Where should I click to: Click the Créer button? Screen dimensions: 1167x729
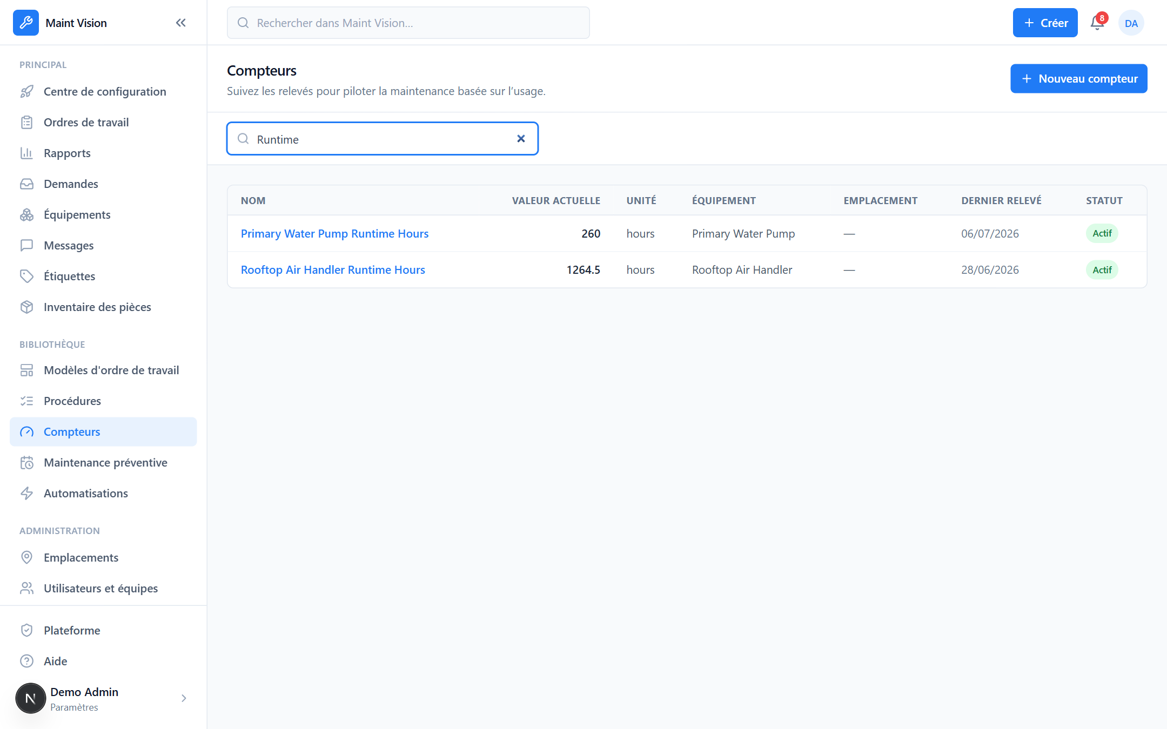click(1045, 23)
